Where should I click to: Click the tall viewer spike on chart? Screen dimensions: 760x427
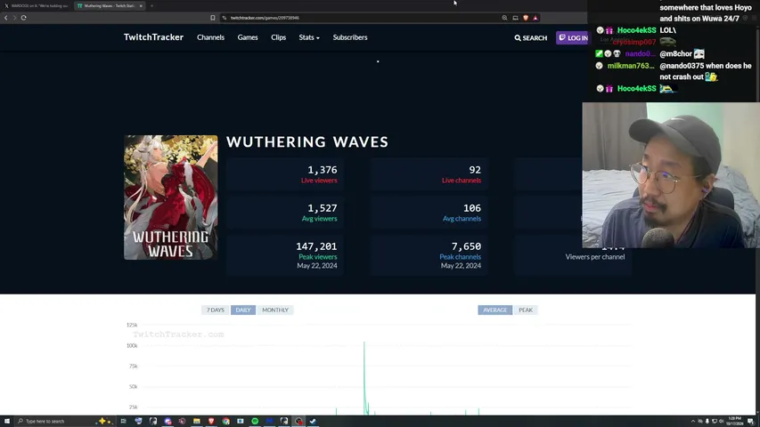[364, 377]
